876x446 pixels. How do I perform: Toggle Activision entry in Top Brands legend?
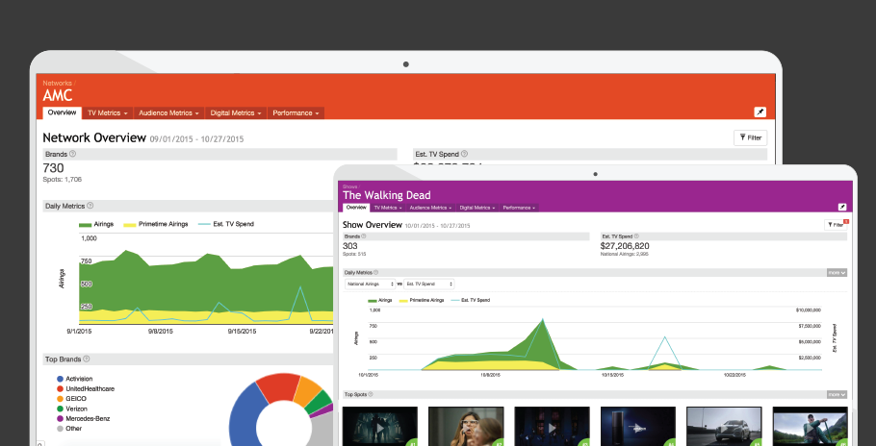pos(74,379)
